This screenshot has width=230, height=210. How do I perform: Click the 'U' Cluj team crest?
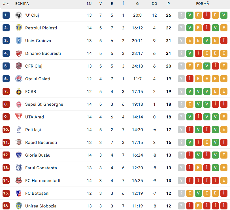[x=19, y=15]
